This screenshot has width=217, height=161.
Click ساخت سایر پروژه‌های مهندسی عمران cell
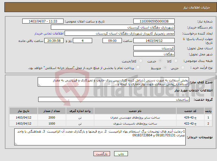pos(135,117)
